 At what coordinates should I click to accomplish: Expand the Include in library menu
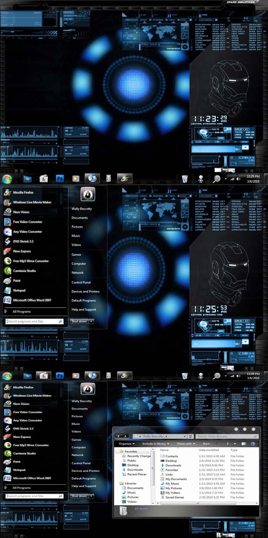click(156, 443)
